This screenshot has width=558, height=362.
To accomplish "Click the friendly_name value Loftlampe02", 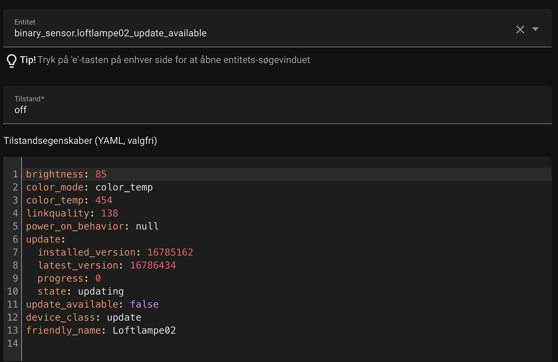I will pos(144,330).
